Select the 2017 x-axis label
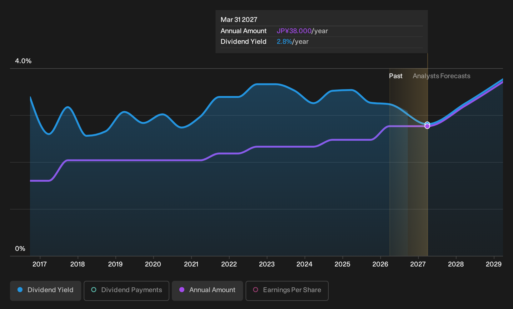 point(40,264)
